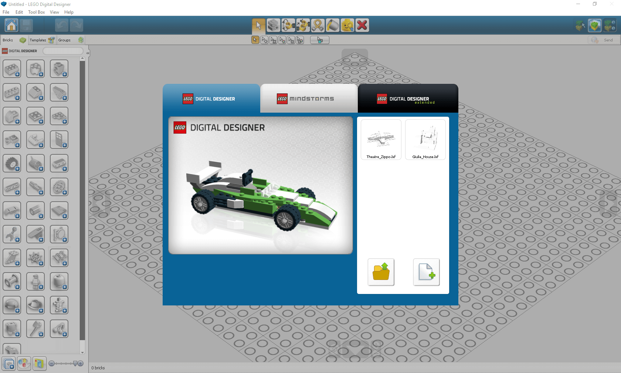This screenshot has width=621, height=373.
Task: Open the Help menu
Action: pyautogui.click(x=69, y=12)
